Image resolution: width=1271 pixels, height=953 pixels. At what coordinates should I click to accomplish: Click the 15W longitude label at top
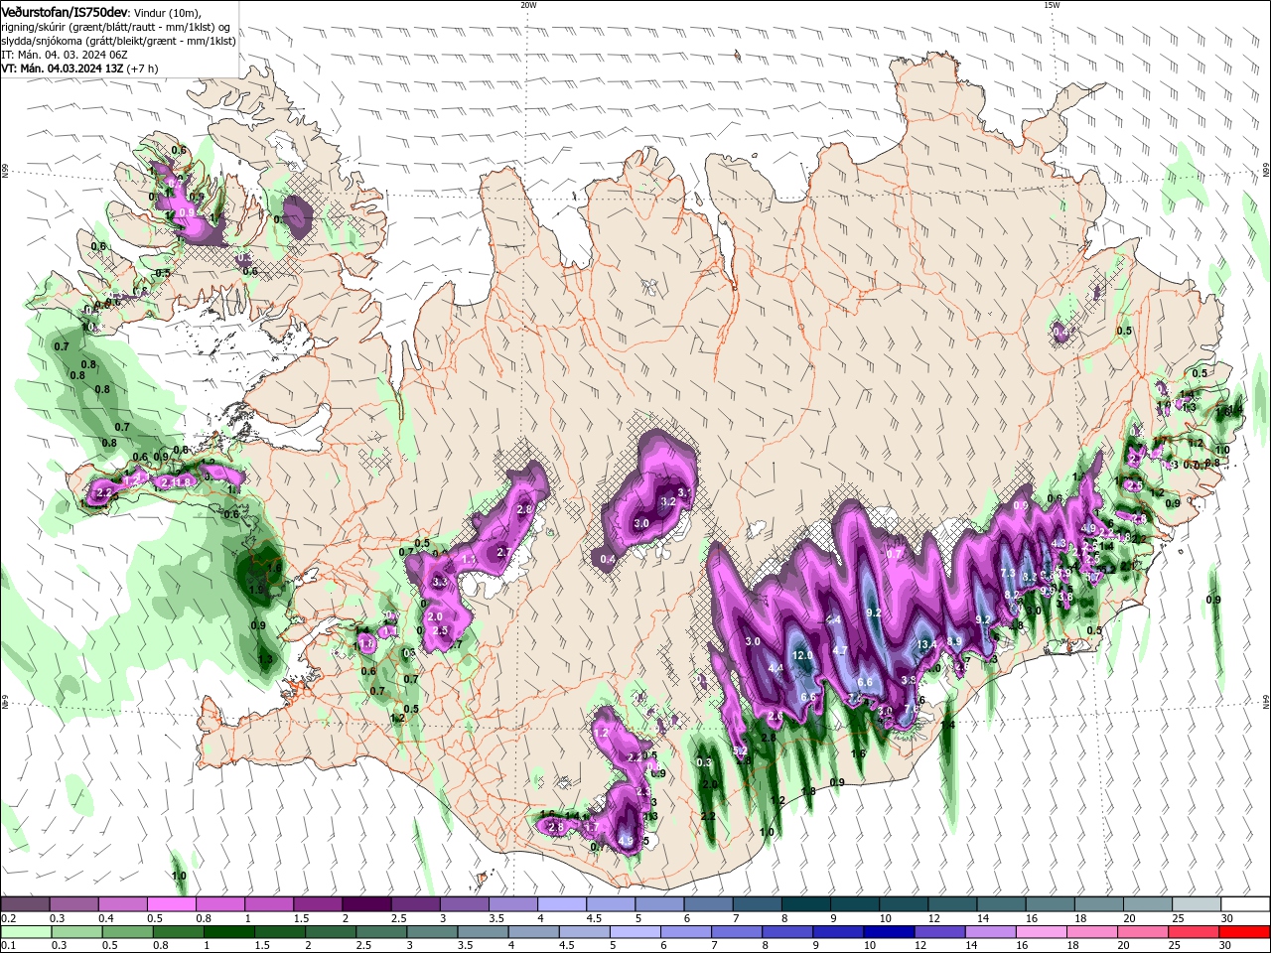pyautogui.click(x=1052, y=5)
